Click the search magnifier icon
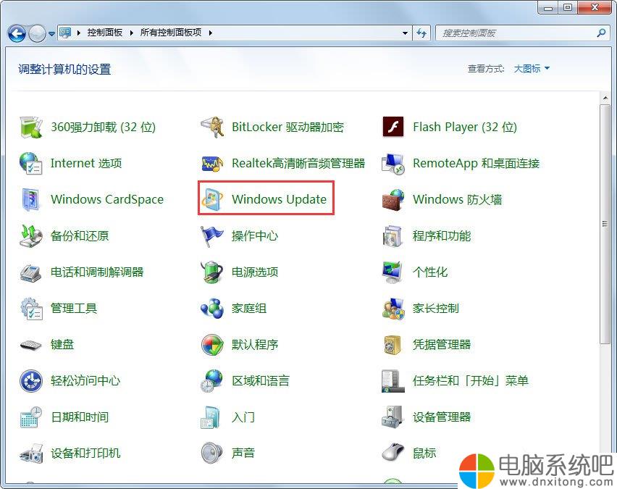 click(601, 33)
